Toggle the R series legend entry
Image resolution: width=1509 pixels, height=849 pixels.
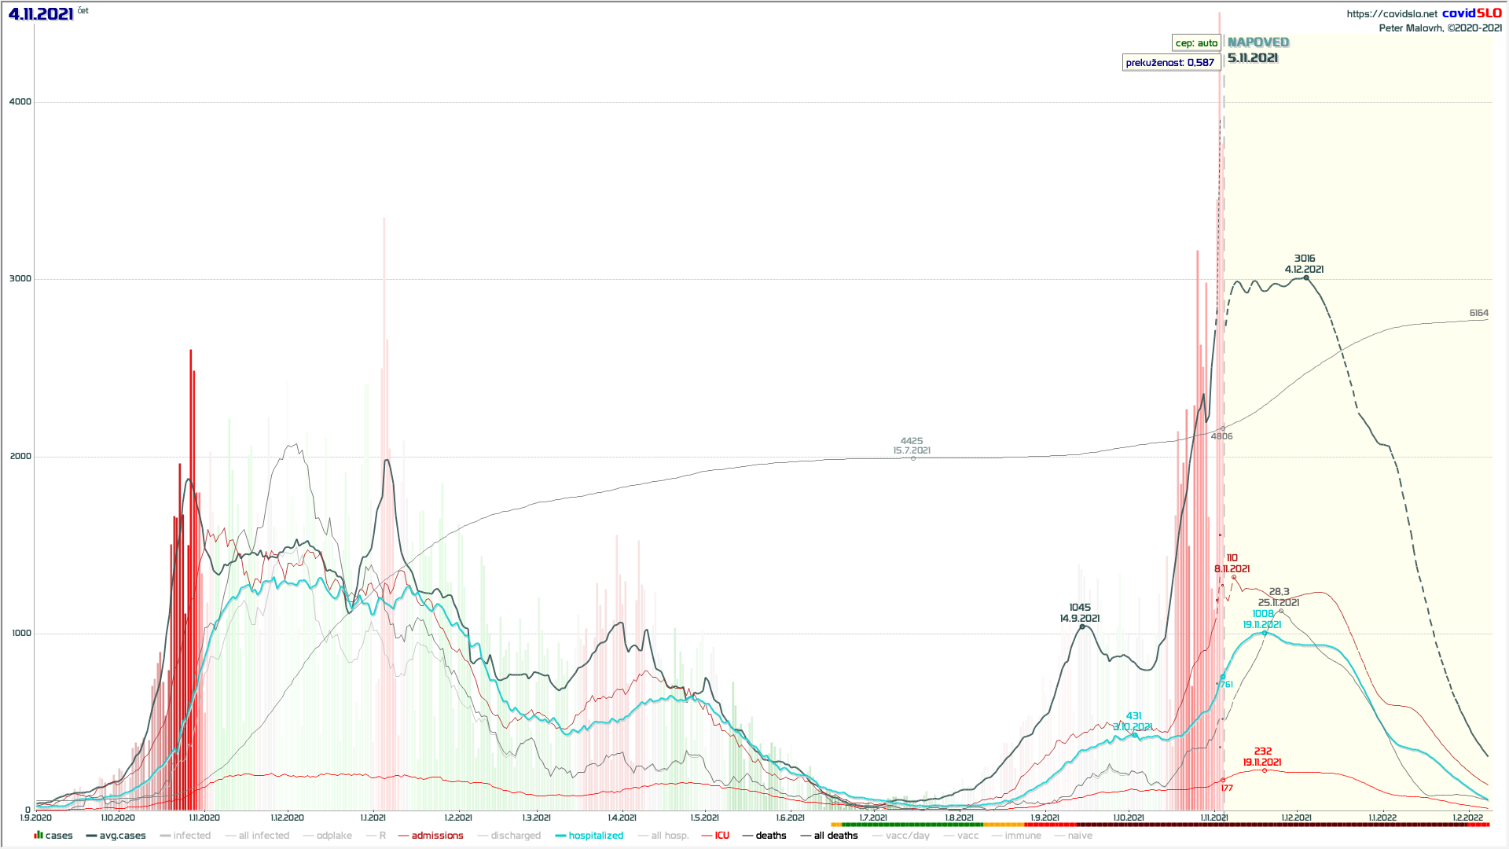(382, 836)
